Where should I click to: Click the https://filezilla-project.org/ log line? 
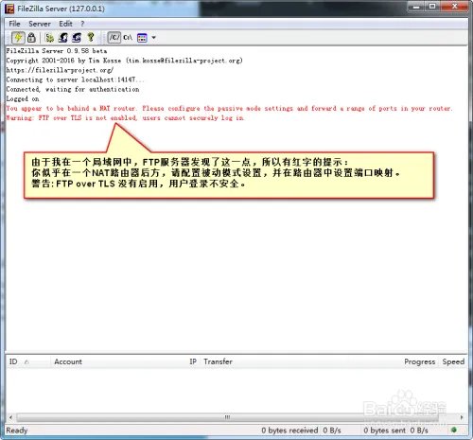60,70
